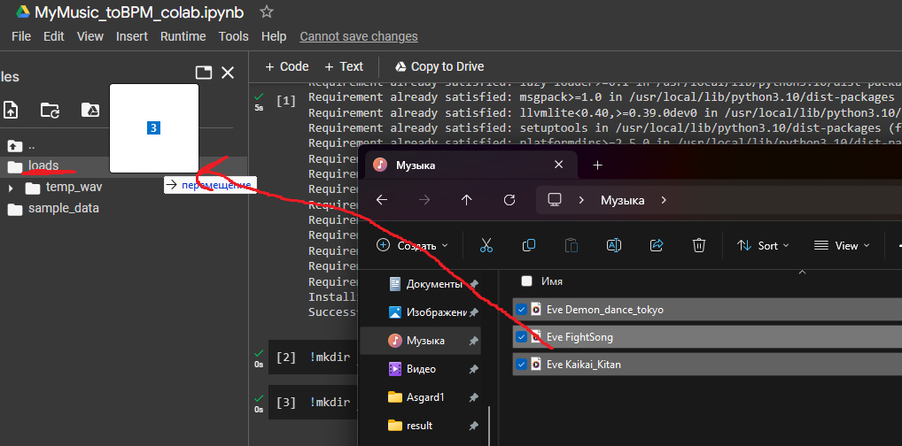This screenshot has height=446, width=902.
Task: Refresh the Colab file browser
Action: 51,110
